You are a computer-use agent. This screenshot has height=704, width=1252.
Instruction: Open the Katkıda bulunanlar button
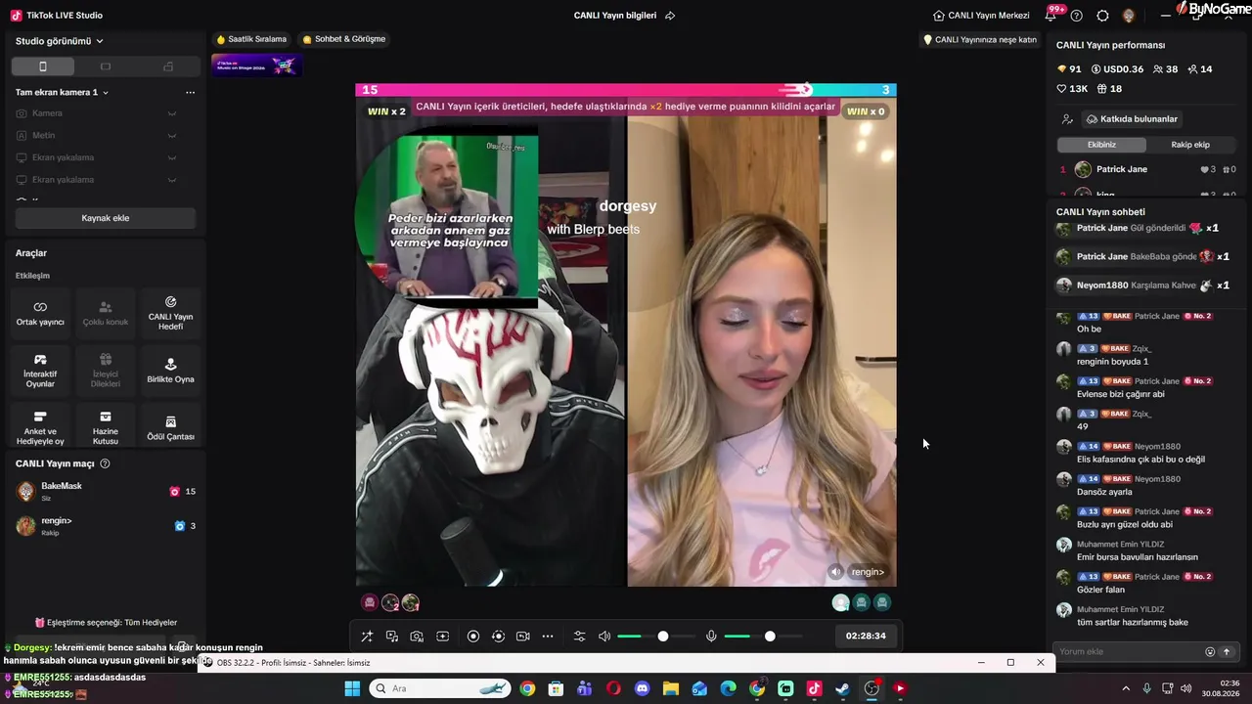tap(1132, 119)
